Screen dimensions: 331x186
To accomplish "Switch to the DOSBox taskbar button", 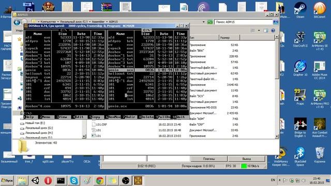I will pyautogui.click(x=138, y=180).
